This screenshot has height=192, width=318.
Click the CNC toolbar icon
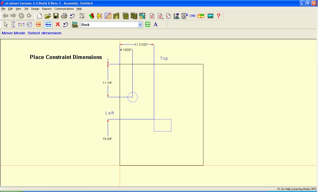(x=192, y=16)
